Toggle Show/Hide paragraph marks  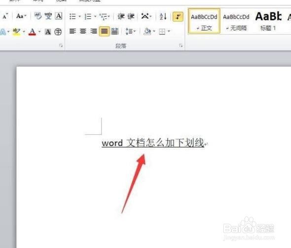click(x=178, y=16)
